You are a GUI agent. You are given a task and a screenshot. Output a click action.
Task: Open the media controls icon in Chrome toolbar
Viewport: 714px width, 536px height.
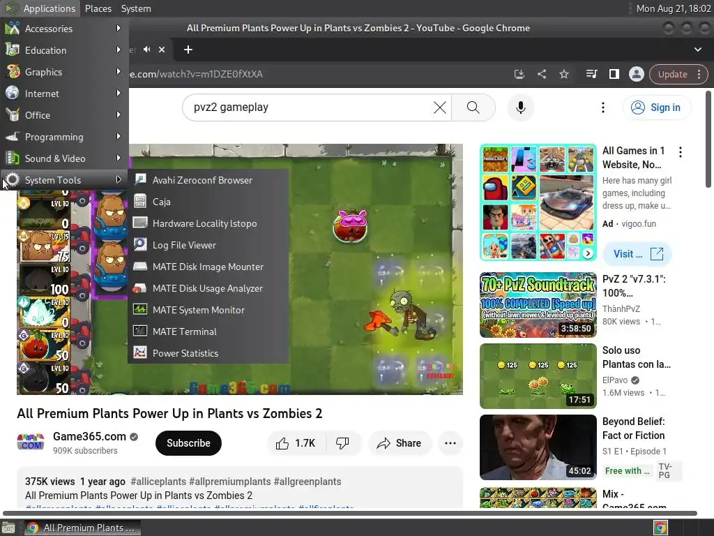591,74
